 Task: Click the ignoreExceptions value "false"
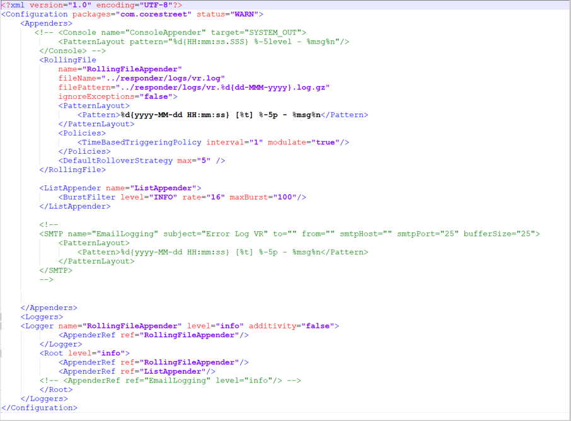(156, 96)
